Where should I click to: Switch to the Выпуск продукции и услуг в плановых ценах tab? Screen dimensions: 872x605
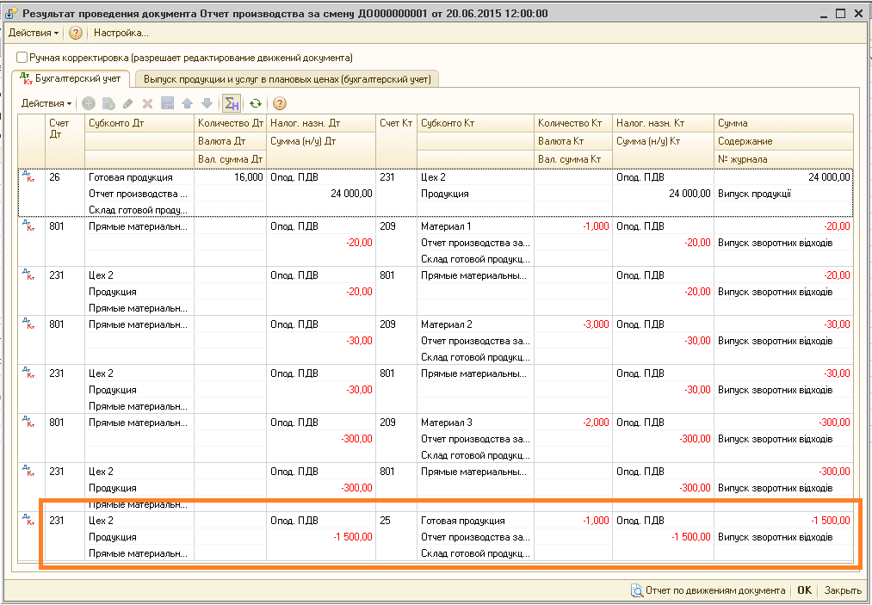[x=287, y=79]
